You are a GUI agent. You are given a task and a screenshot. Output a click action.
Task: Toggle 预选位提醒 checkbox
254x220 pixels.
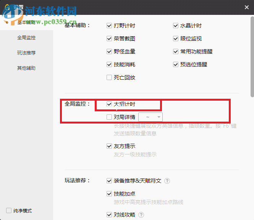pos(176,65)
